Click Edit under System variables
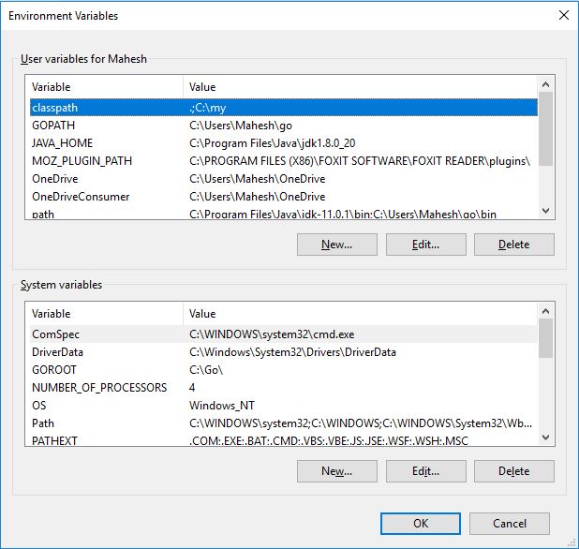 coord(425,471)
